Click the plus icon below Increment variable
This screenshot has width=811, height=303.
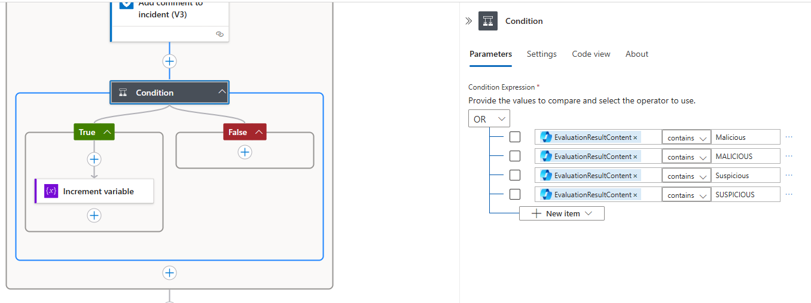94,215
